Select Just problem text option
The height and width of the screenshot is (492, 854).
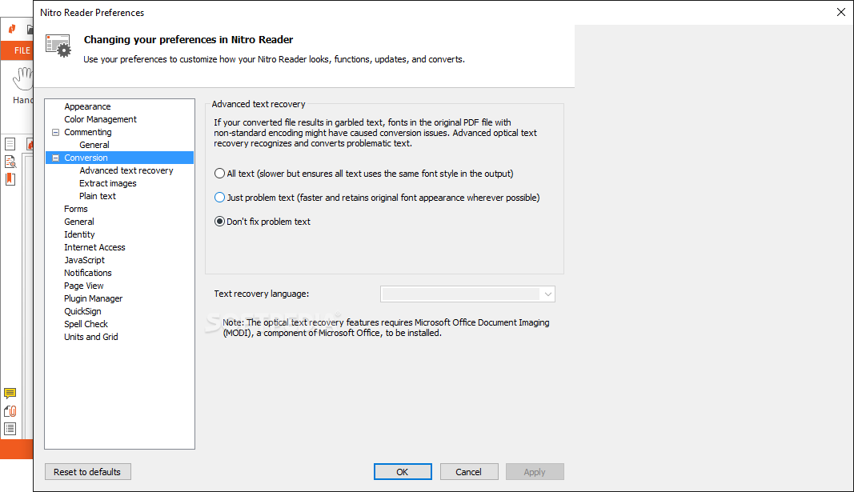pyautogui.click(x=219, y=198)
